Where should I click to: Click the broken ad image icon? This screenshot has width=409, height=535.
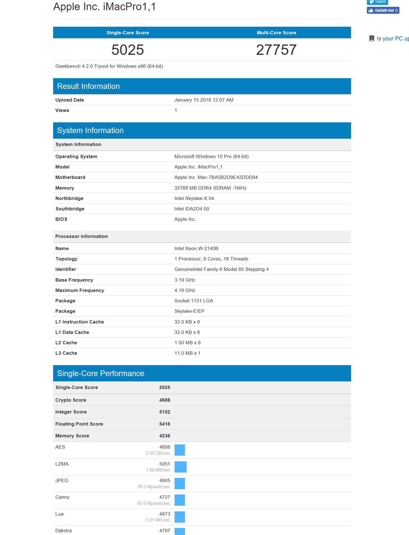pyautogui.click(x=372, y=38)
